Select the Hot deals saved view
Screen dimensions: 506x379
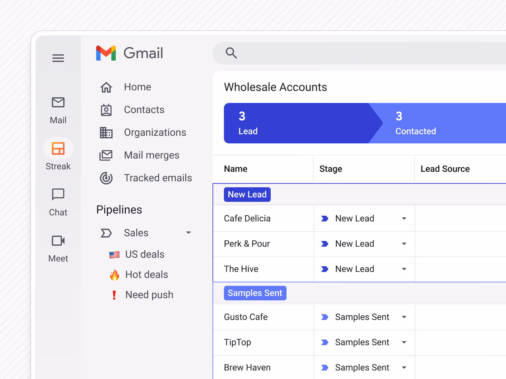tap(146, 274)
